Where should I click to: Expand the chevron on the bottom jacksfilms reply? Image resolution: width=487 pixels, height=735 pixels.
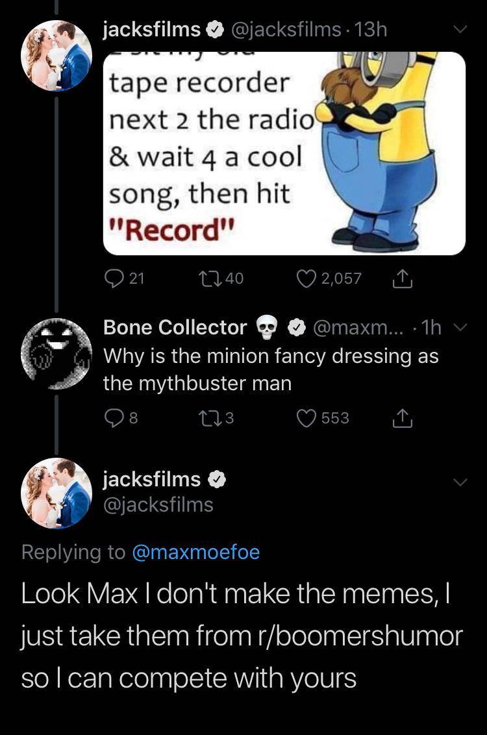(460, 482)
